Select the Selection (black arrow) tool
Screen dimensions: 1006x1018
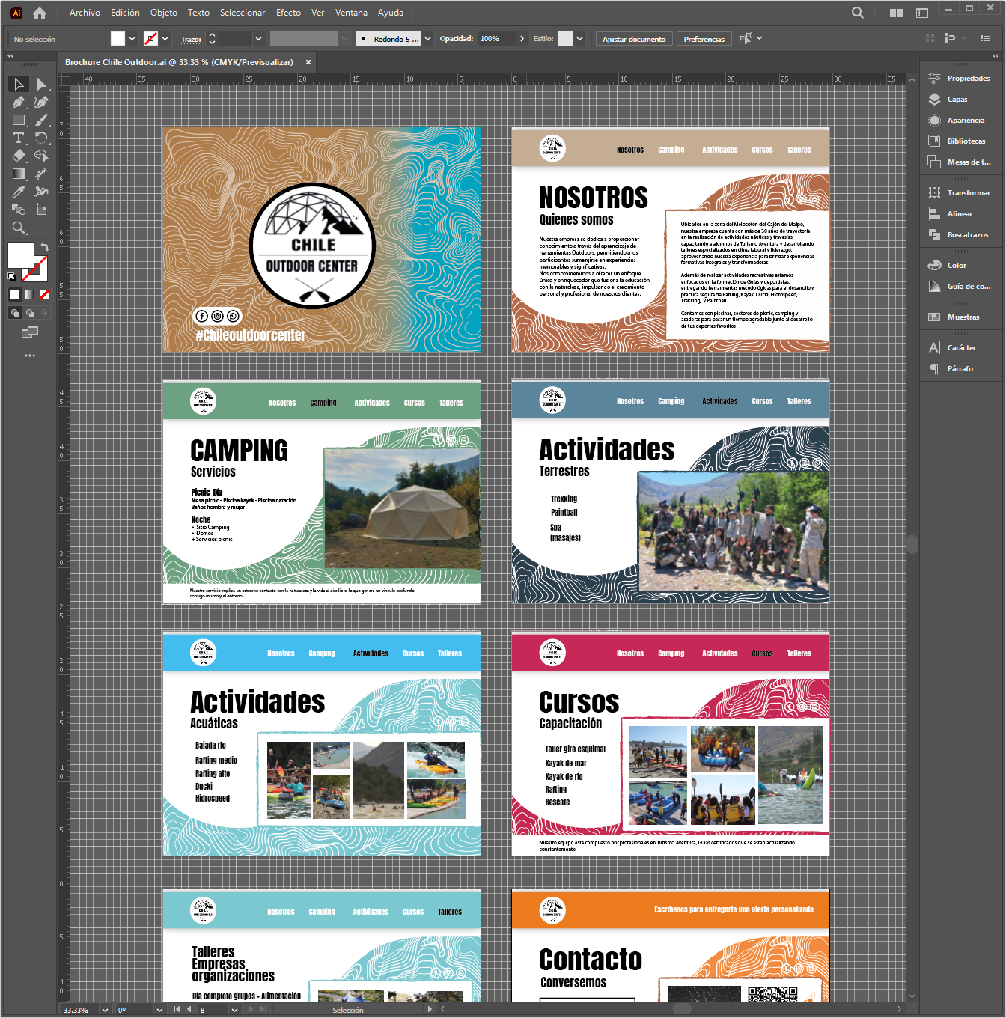point(19,84)
